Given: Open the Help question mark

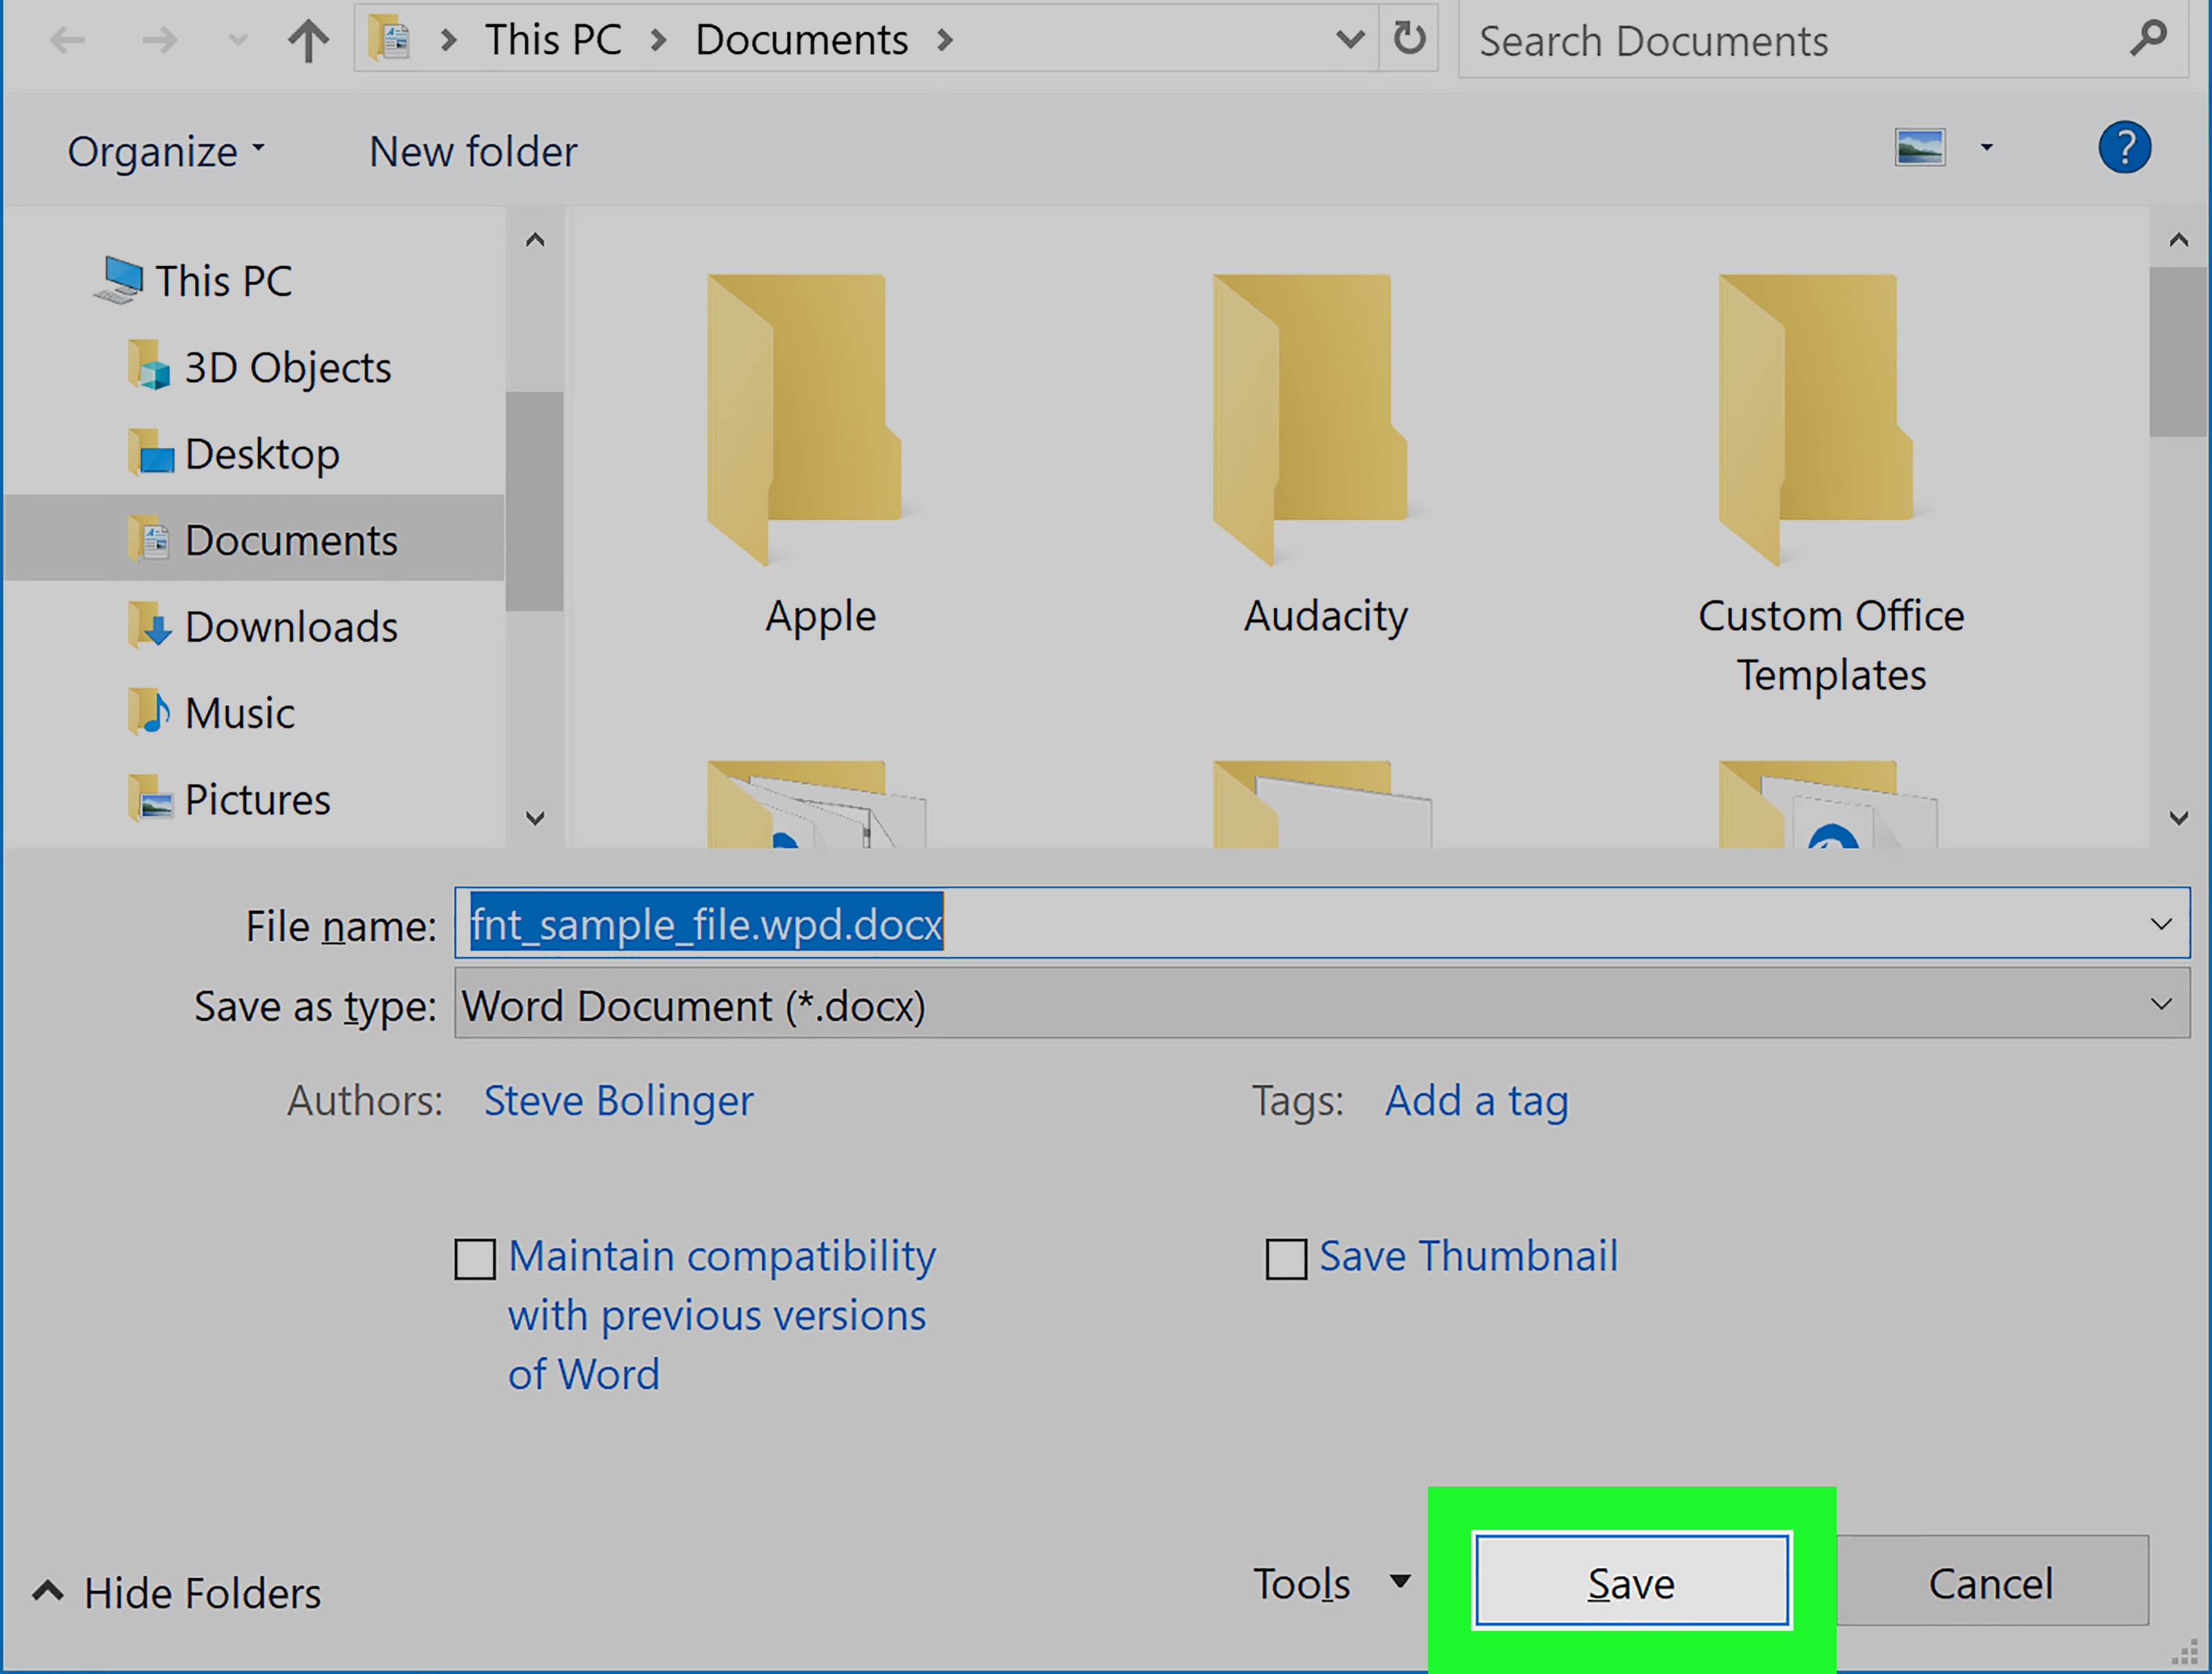Looking at the screenshot, I should click(2125, 148).
